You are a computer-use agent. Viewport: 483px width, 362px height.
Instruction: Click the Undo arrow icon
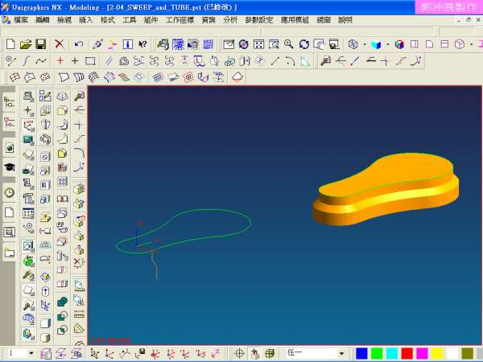(x=78, y=44)
